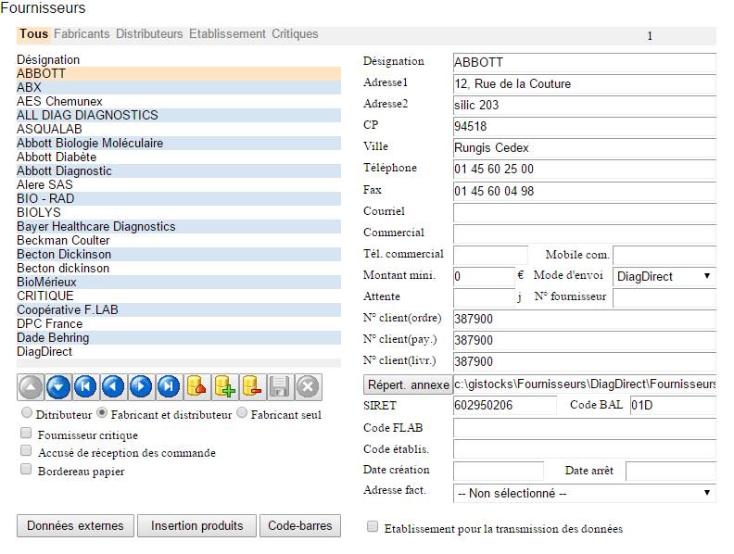This screenshot has width=734, height=554.
Task: Select Abbott Biologie Moléculaire row
Action: pos(179,144)
